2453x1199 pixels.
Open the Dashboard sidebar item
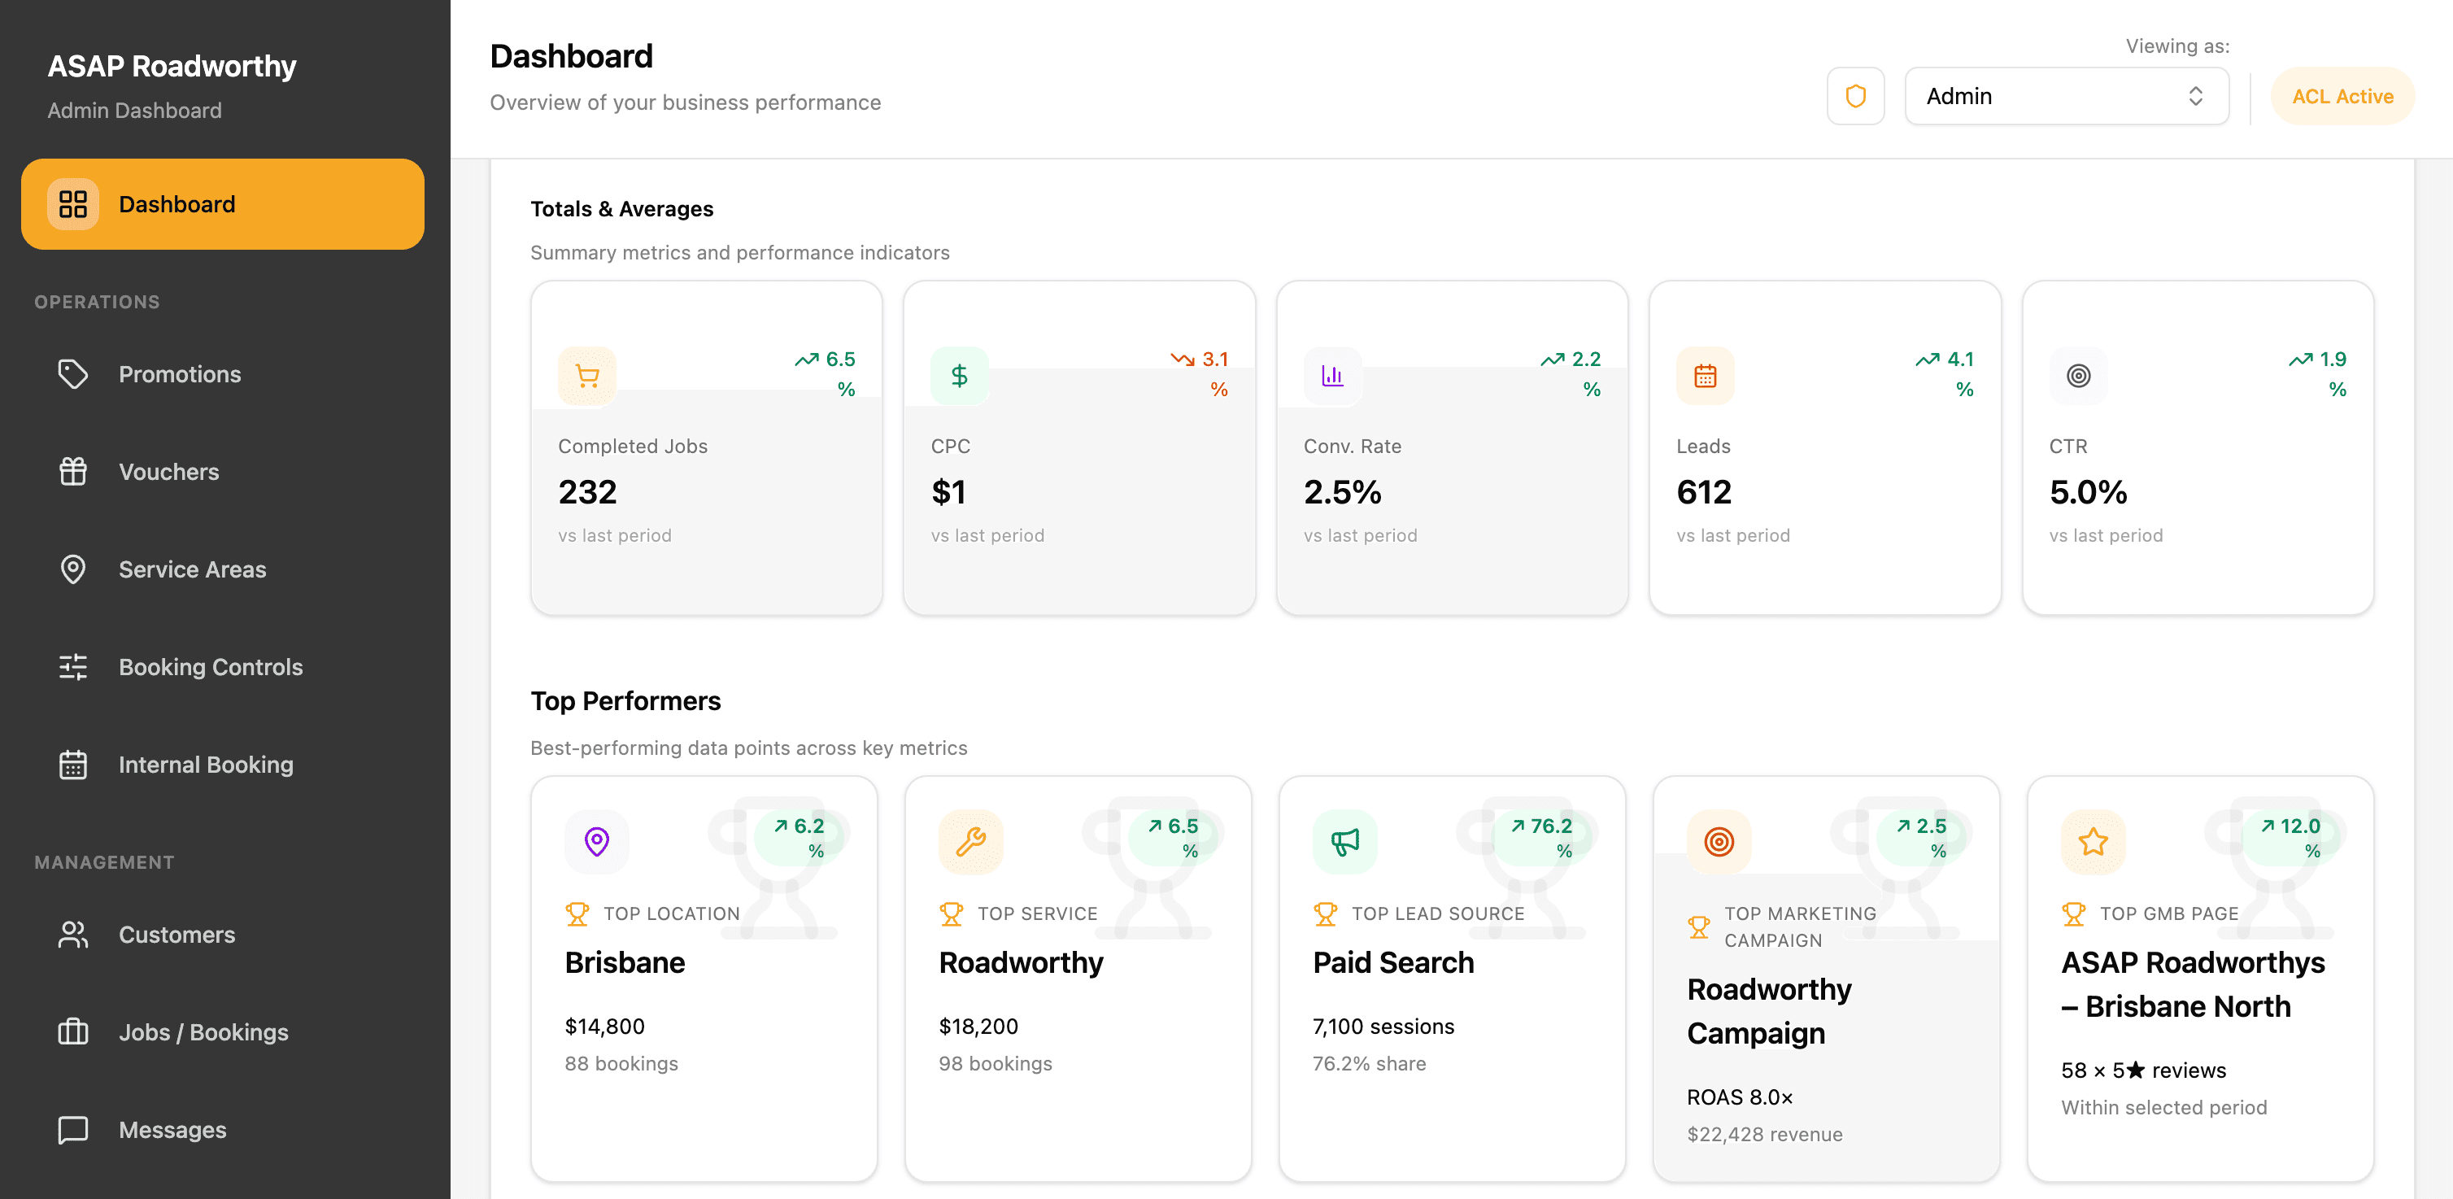point(222,204)
